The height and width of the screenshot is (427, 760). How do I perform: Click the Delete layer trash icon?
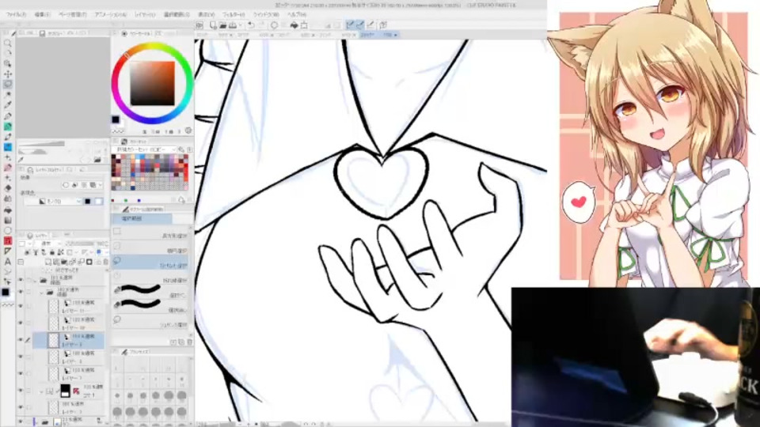click(x=105, y=262)
